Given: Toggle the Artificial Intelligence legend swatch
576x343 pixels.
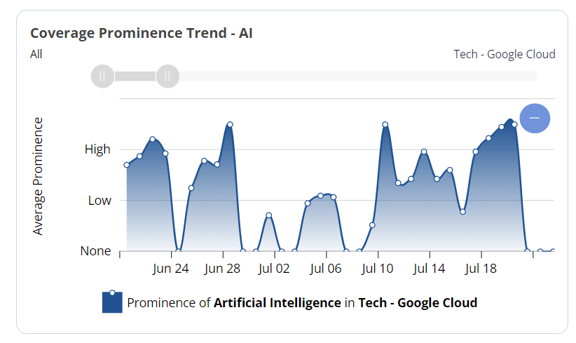Looking at the screenshot, I should [x=112, y=302].
